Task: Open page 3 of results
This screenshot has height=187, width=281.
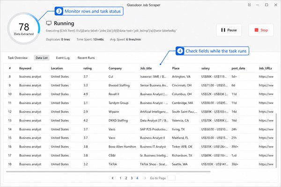Action: 132,178
